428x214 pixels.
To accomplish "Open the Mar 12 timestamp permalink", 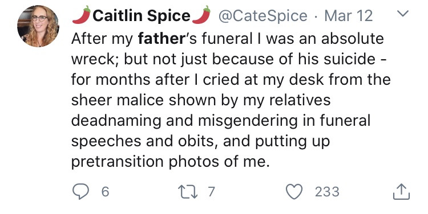I will pos(348,16).
